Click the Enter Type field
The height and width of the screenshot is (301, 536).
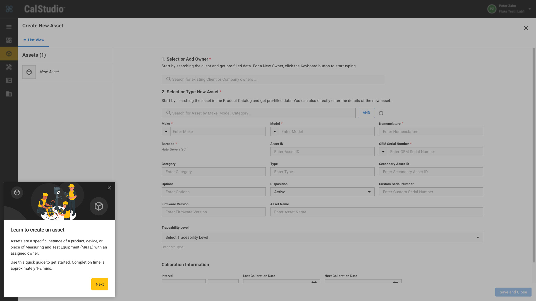(x=322, y=172)
